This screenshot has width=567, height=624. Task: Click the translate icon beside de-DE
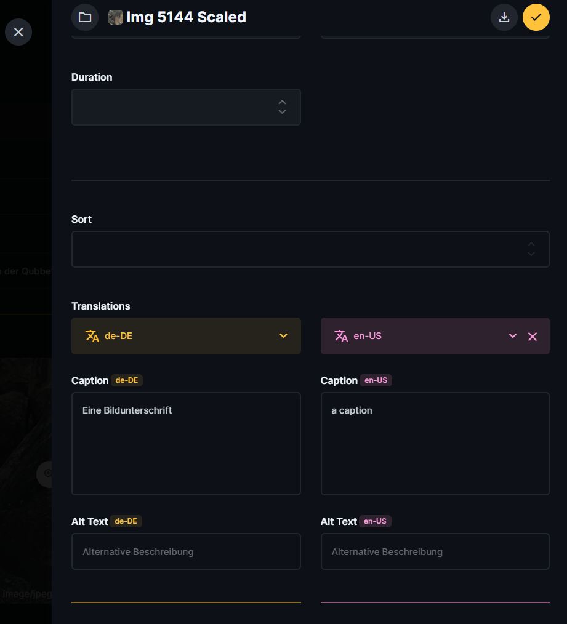point(92,336)
